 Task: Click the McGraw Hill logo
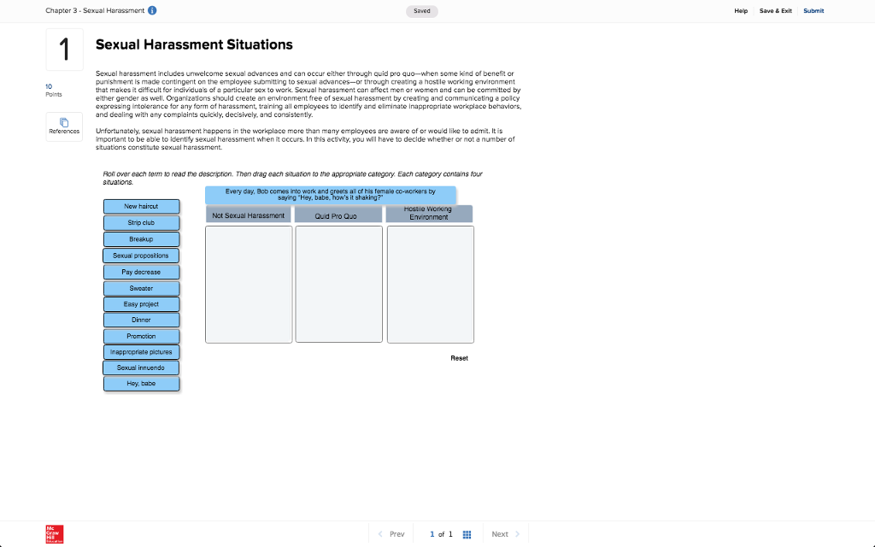55,534
